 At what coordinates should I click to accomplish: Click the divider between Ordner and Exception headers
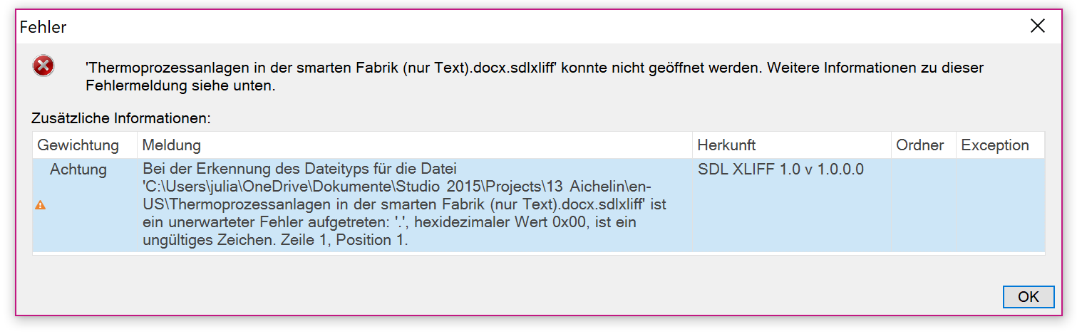pos(955,145)
